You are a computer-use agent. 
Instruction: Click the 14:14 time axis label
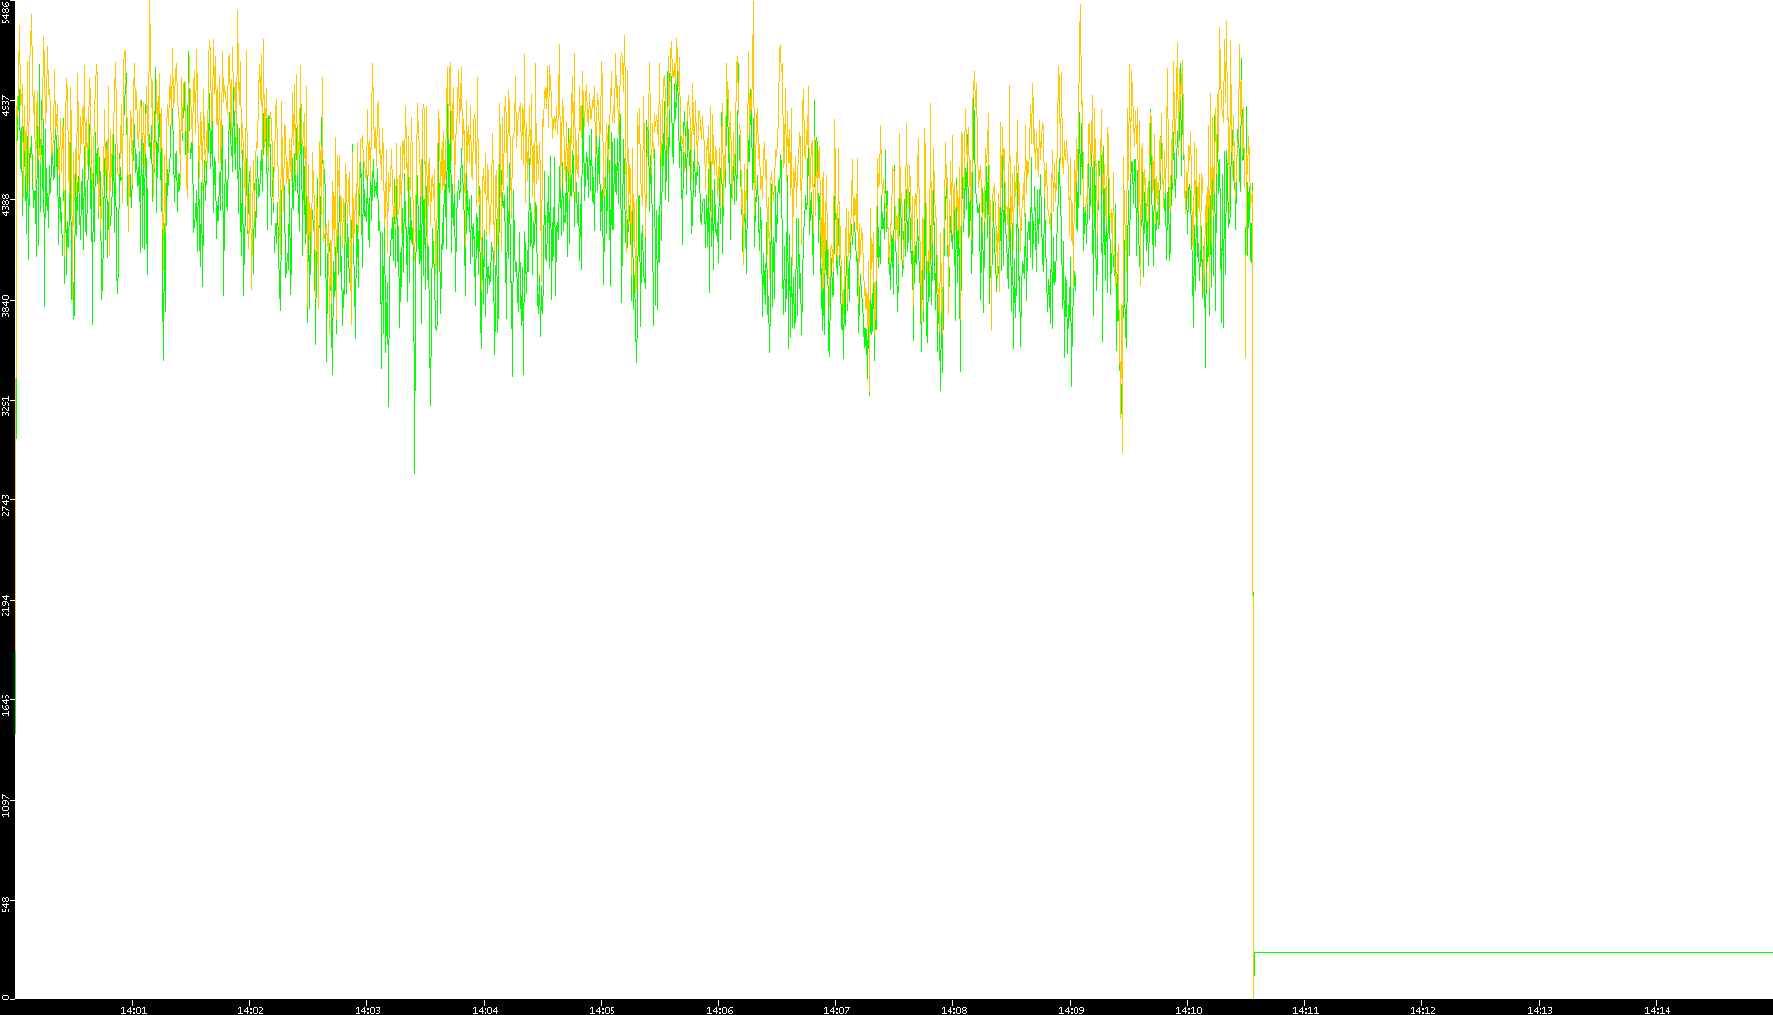click(1657, 1010)
